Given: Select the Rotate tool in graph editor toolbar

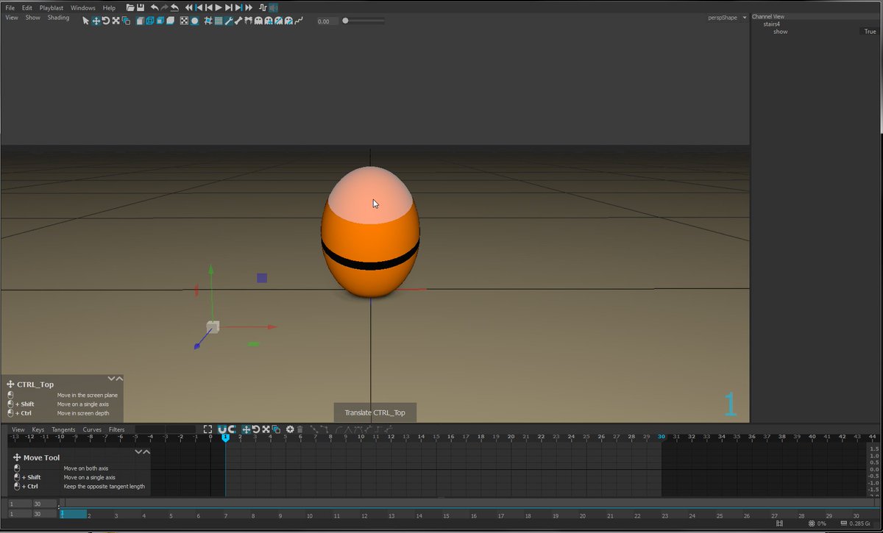Looking at the screenshot, I should [256, 429].
